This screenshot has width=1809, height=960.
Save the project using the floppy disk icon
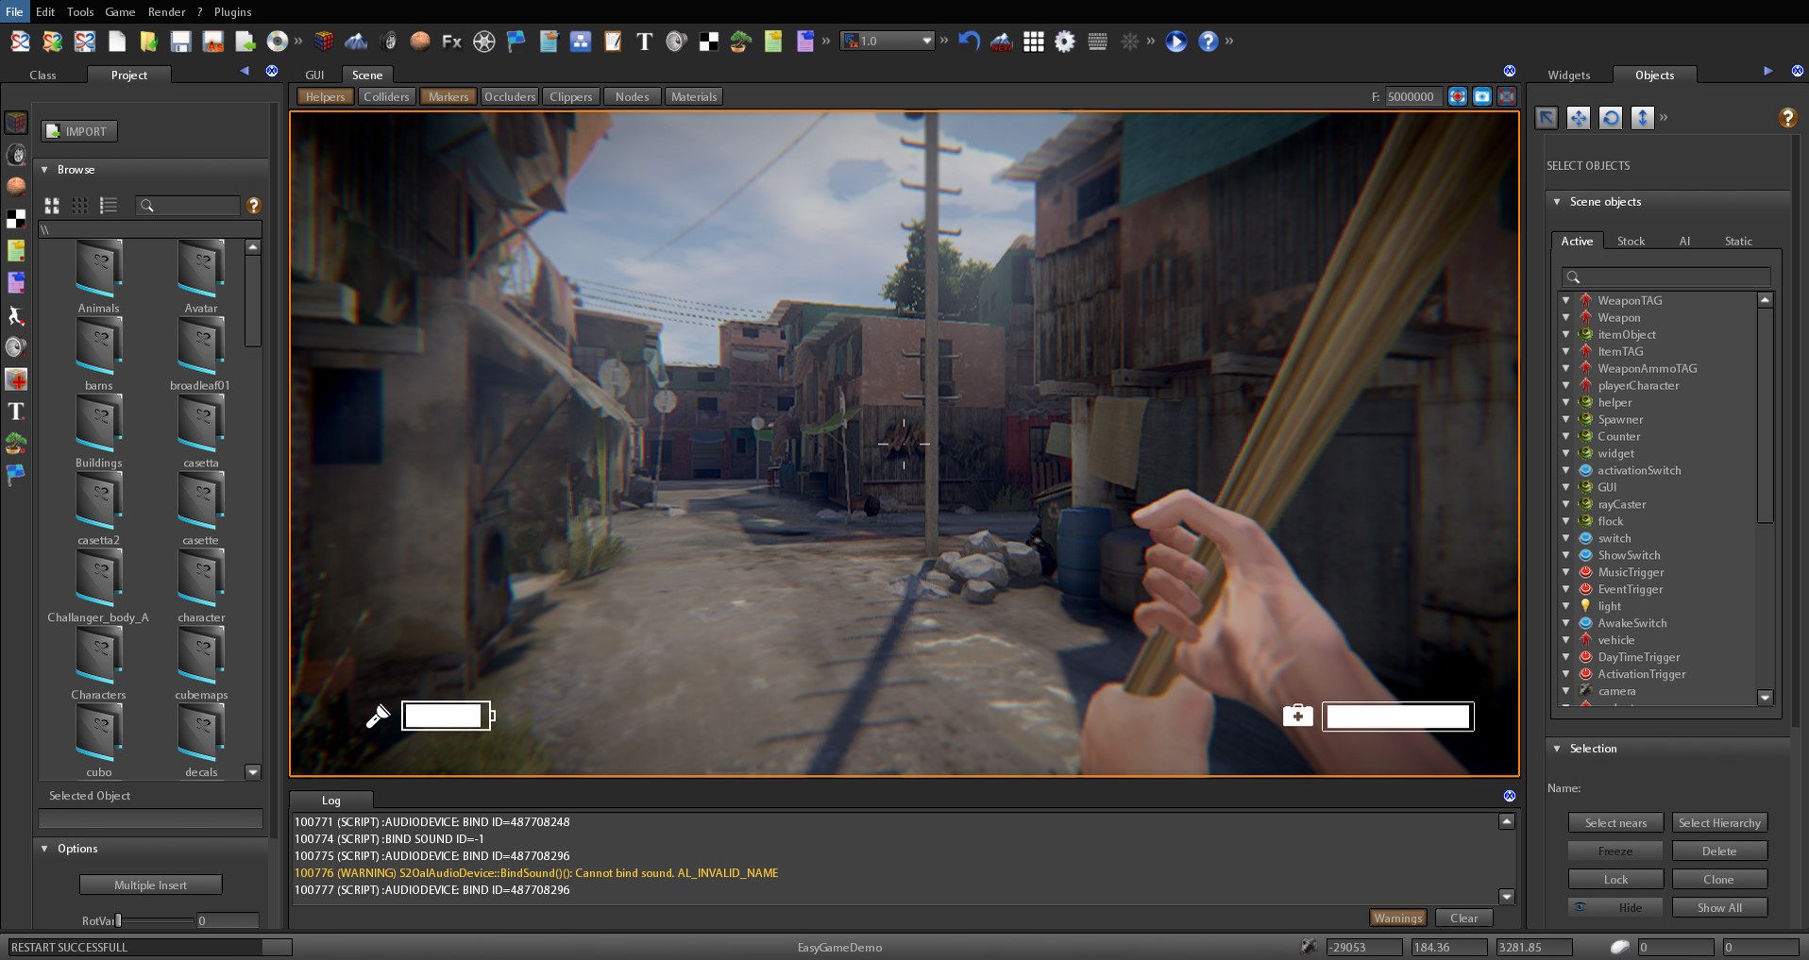(179, 41)
